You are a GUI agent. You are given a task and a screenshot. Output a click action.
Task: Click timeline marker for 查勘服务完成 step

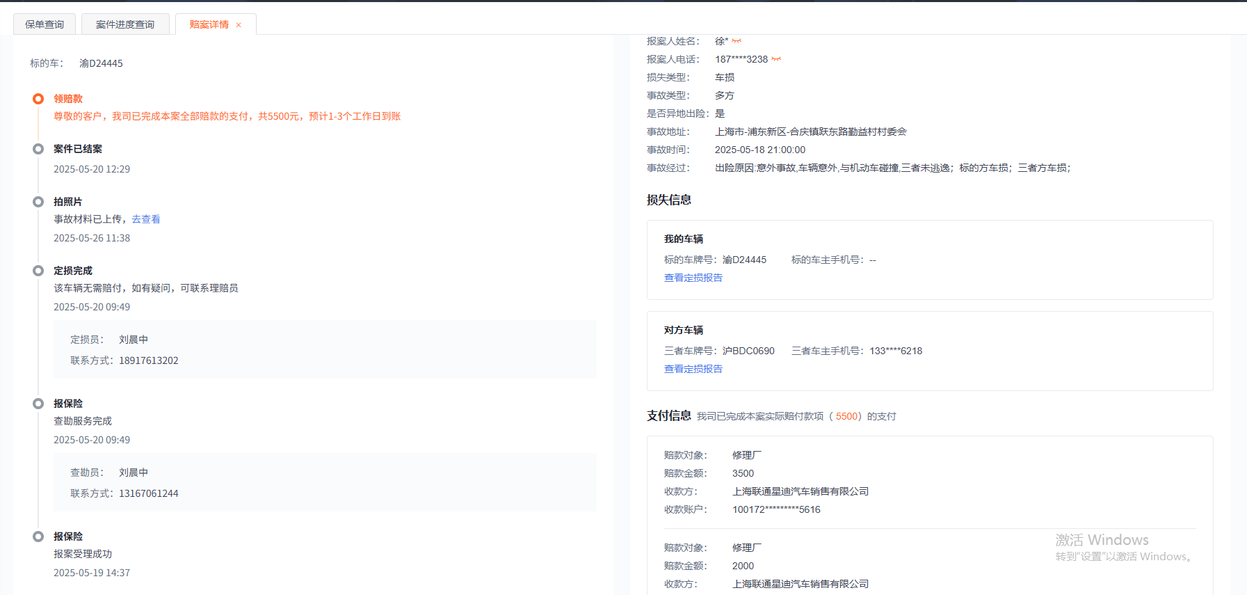(x=38, y=404)
